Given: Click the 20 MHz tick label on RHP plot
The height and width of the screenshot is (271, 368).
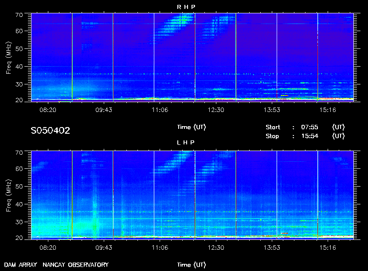Looking at the screenshot, I should 19,100.
